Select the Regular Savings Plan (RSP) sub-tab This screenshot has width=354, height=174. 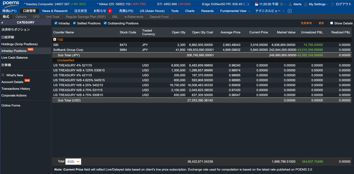point(86,17)
